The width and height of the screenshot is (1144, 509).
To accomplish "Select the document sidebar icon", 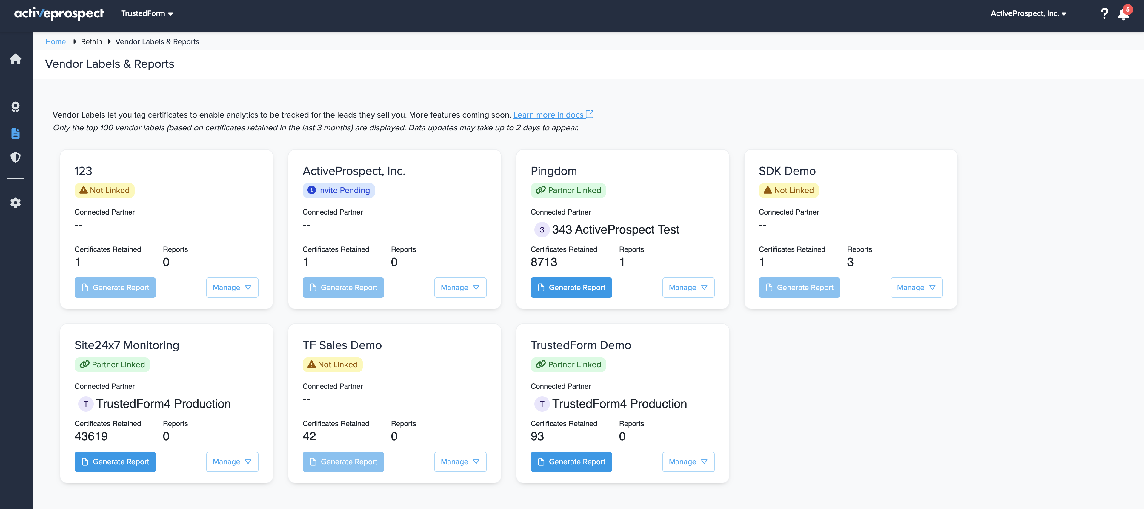I will coord(16,133).
